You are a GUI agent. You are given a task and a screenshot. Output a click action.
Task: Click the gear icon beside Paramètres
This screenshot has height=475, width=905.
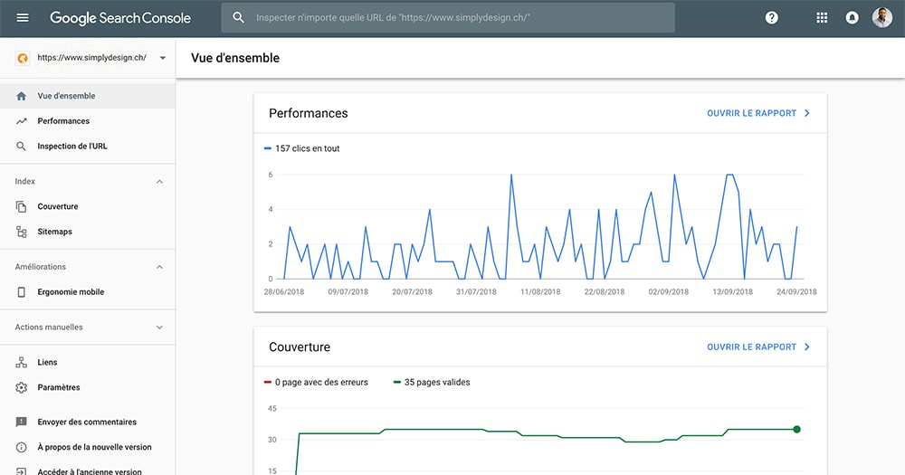point(22,388)
